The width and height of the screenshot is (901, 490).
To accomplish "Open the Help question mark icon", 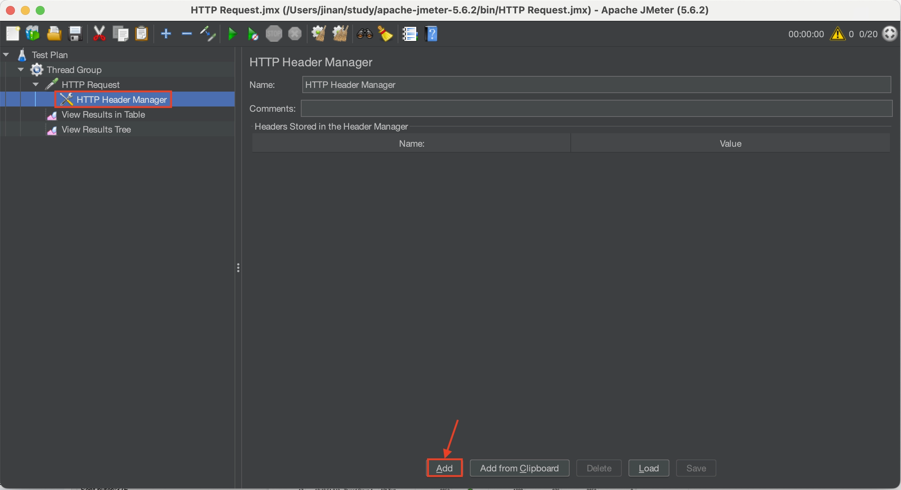I will coord(431,34).
